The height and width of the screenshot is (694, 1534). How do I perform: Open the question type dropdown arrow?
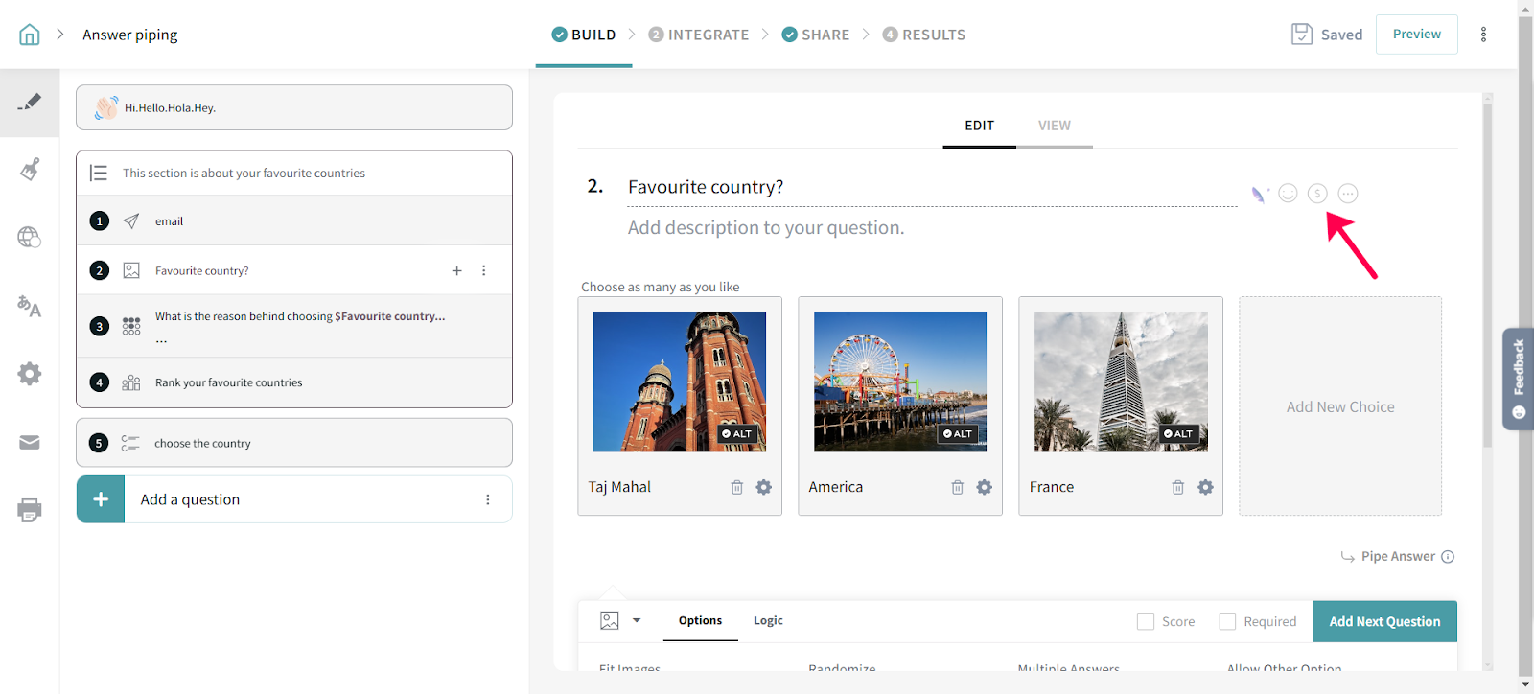pos(637,621)
